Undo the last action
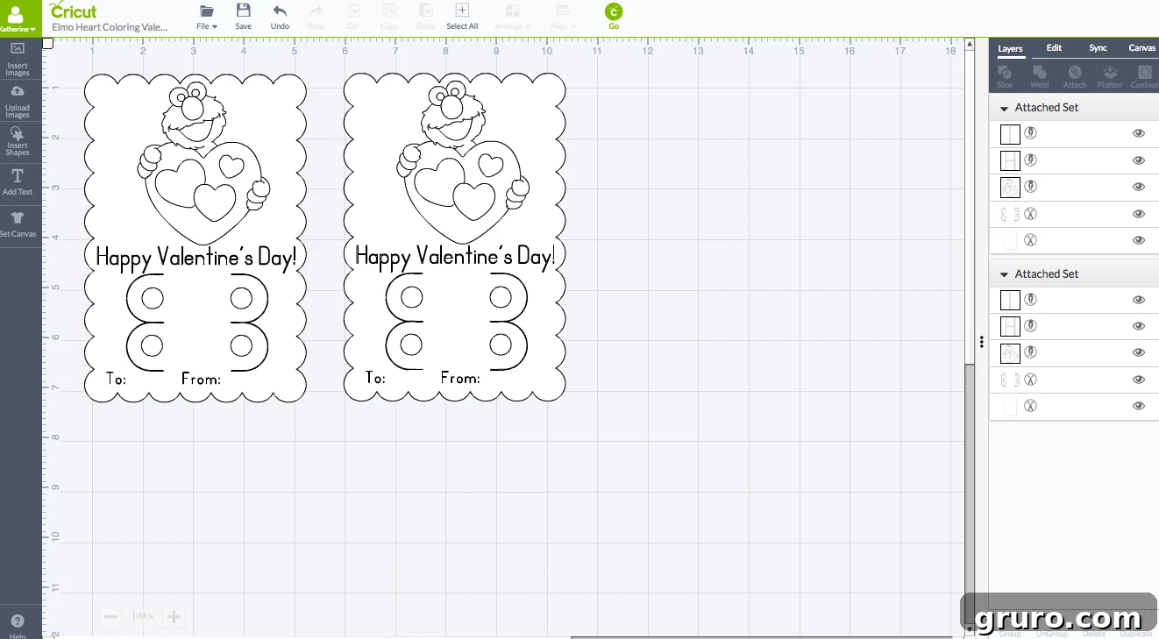This screenshot has width=1159, height=639. pyautogui.click(x=280, y=17)
